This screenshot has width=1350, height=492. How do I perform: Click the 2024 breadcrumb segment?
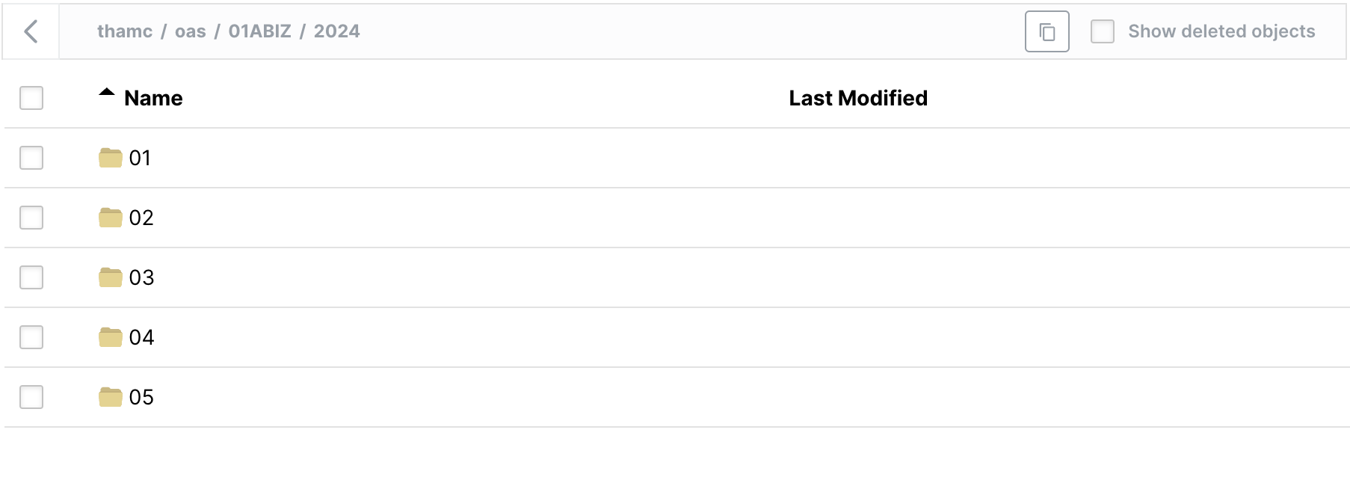tap(336, 31)
